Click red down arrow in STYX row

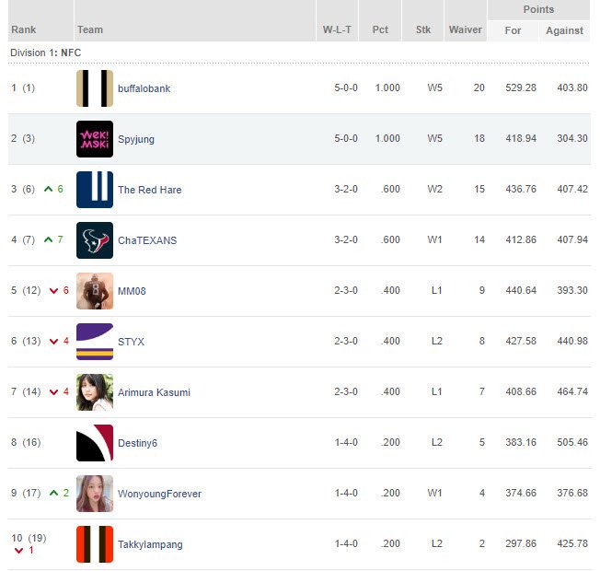click(53, 342)
